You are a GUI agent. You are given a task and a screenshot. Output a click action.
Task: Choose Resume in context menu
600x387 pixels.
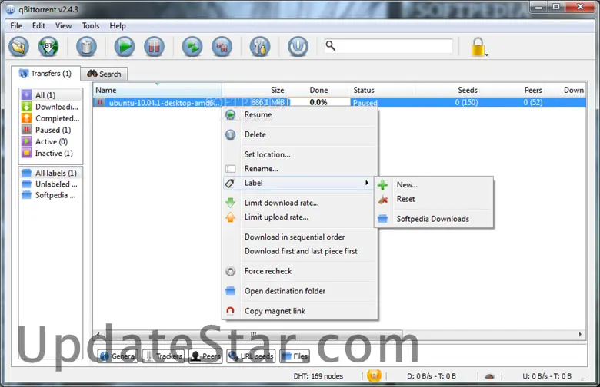[x=300, y=114]
